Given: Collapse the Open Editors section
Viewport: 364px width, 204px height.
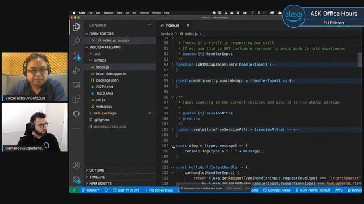Looking at the screenshot, I should pyautogui.click(x=86, y=34).
